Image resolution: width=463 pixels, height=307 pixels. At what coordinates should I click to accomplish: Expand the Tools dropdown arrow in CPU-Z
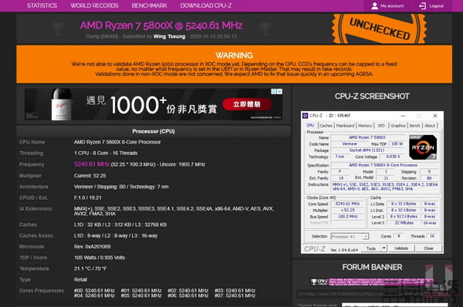click(384, 248)
